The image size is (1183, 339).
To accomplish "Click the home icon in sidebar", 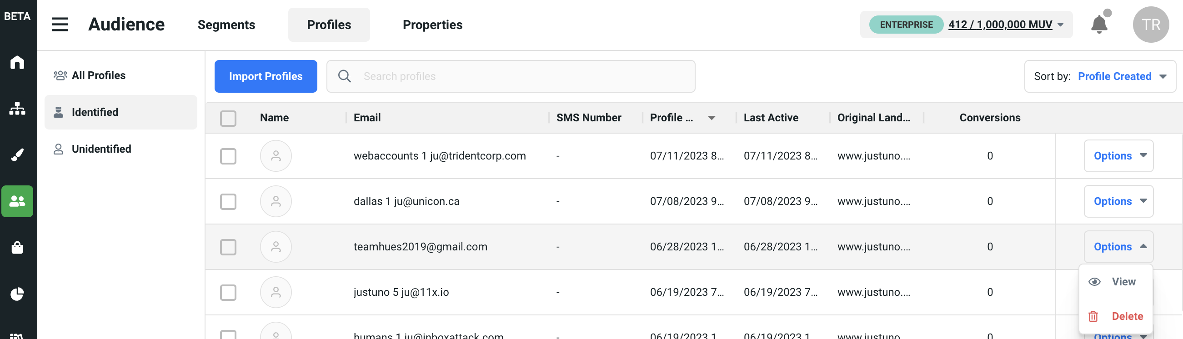I will point(17,62).
